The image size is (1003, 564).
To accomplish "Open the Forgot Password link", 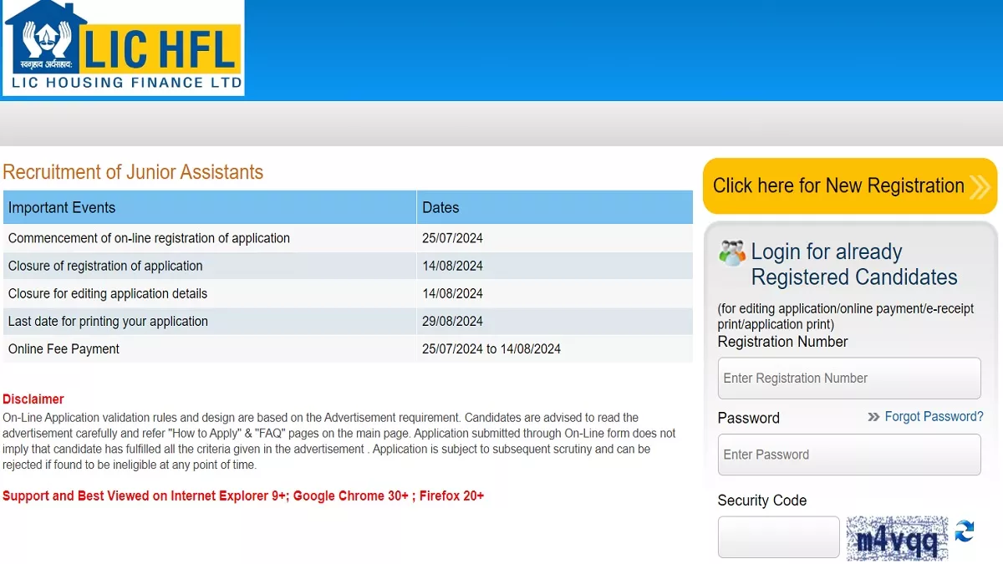I will [x=934, y=416].
